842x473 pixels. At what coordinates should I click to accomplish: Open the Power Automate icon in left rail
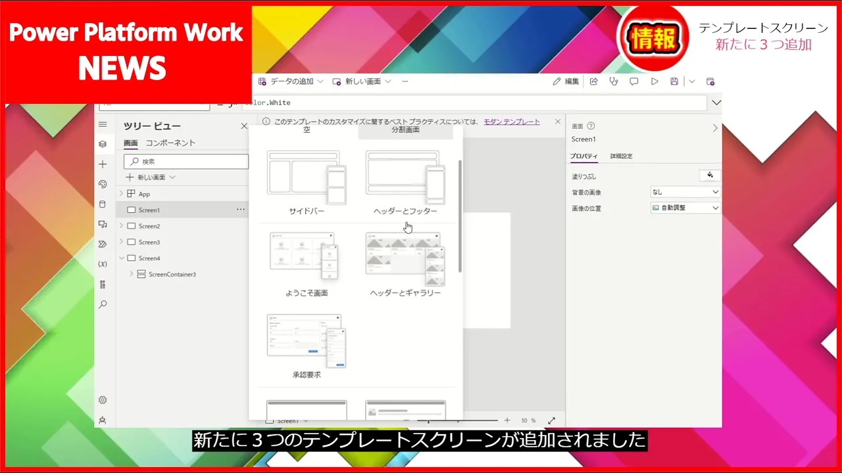103,244
